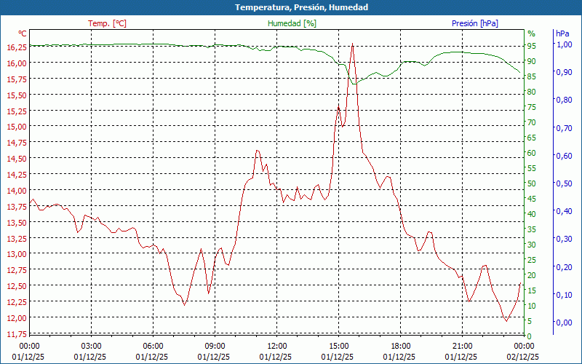Click the '15,50' temperature axis value
The image size is (582, 364).
pyautogui.click(x=17, y=95)
